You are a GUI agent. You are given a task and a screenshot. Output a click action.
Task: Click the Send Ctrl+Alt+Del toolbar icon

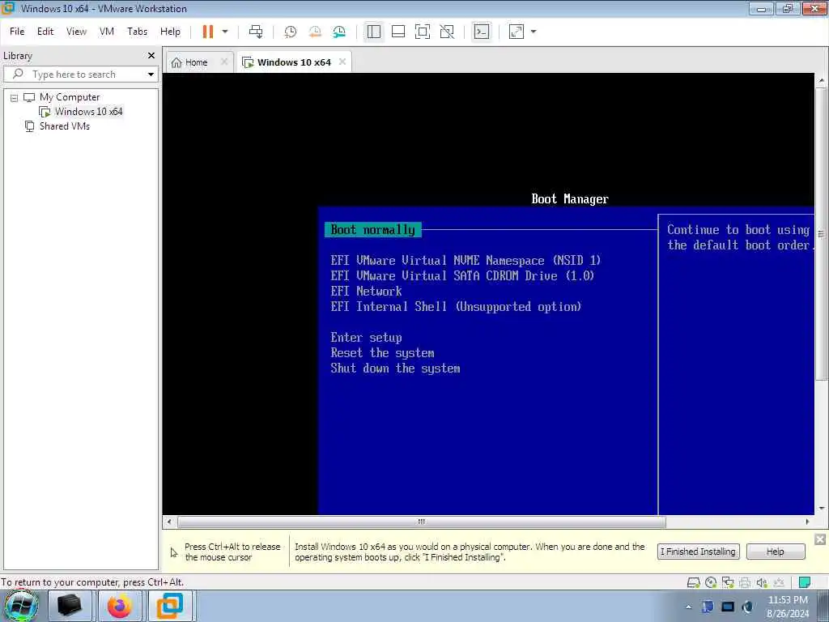tap(256, 32)
